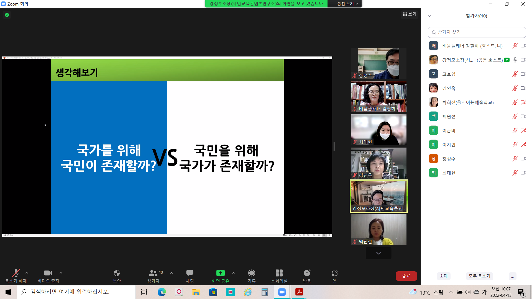Unmute microphone with 음소거 해제
This screenshot has width=532, height=299.
point(16,273)
